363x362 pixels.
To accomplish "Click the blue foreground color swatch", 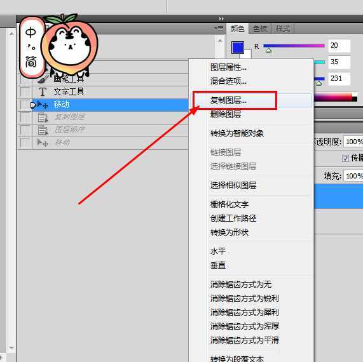I will point(238,48).
